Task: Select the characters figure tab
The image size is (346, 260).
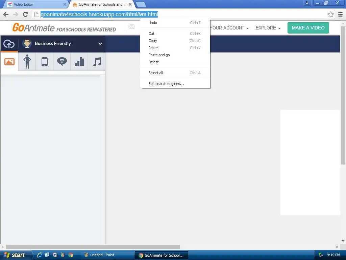Action: [x=27, y=62]
